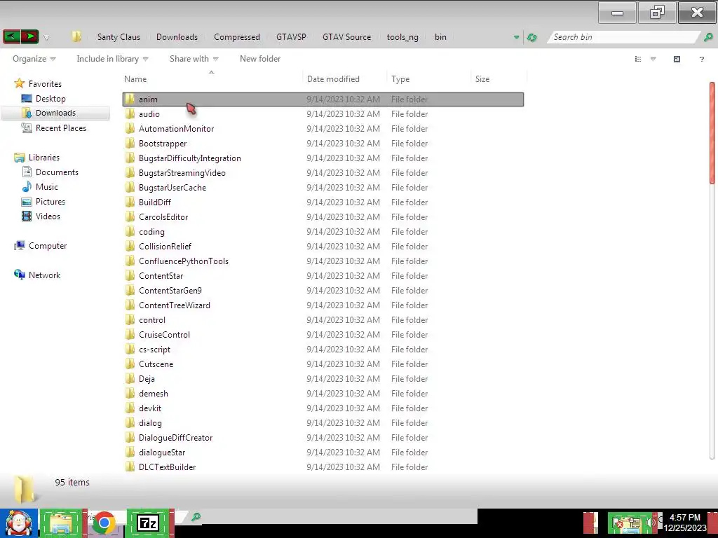Image resolution: width=718 pixels, height=538 pixels.
Task: Click BugstarStreamingVideo folder name
Action: tap(182, 173)
